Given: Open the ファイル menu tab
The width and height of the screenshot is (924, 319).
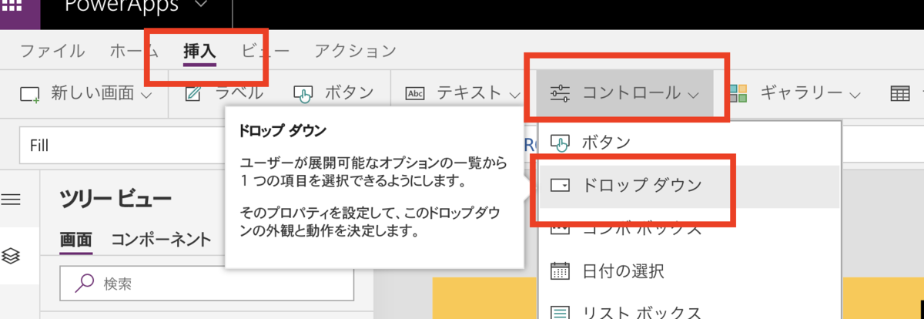Looking at the screenshot, I should coord(52,52).
